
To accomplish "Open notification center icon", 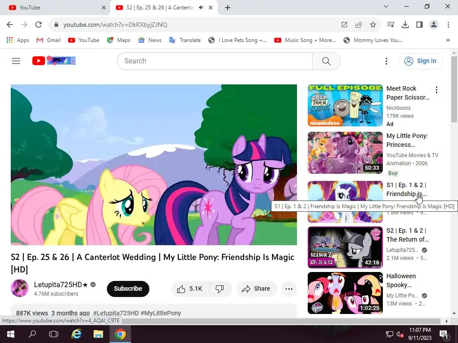I will [x=444, y=334].
